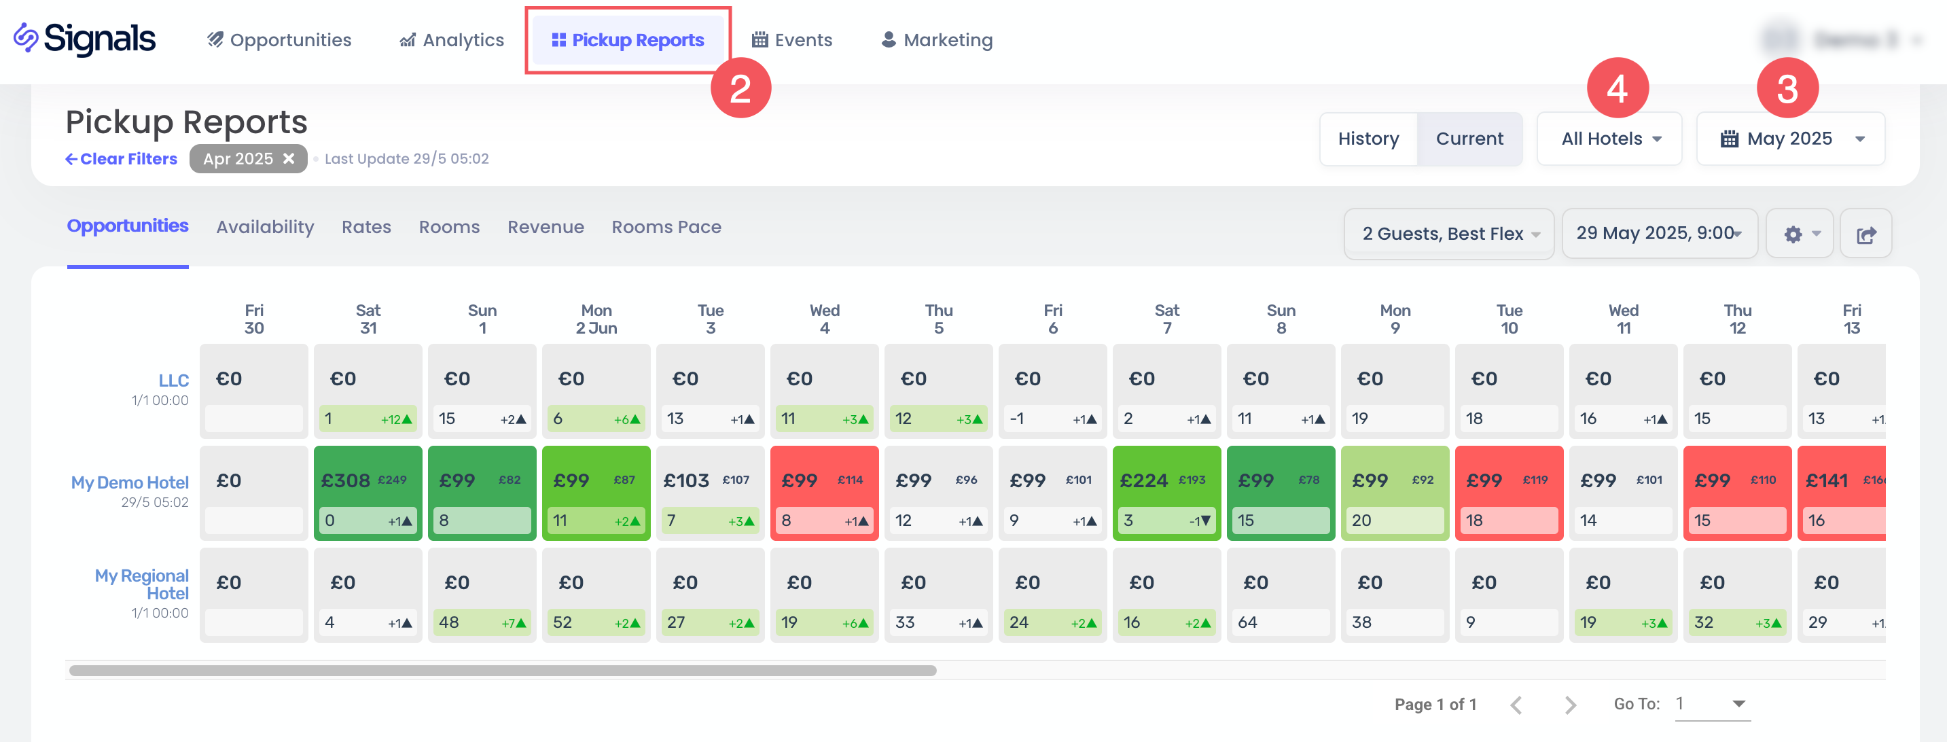This screenshot has width=1947, height=742.
Task: Open the settings gear menu
Action: coord(1798,234)
